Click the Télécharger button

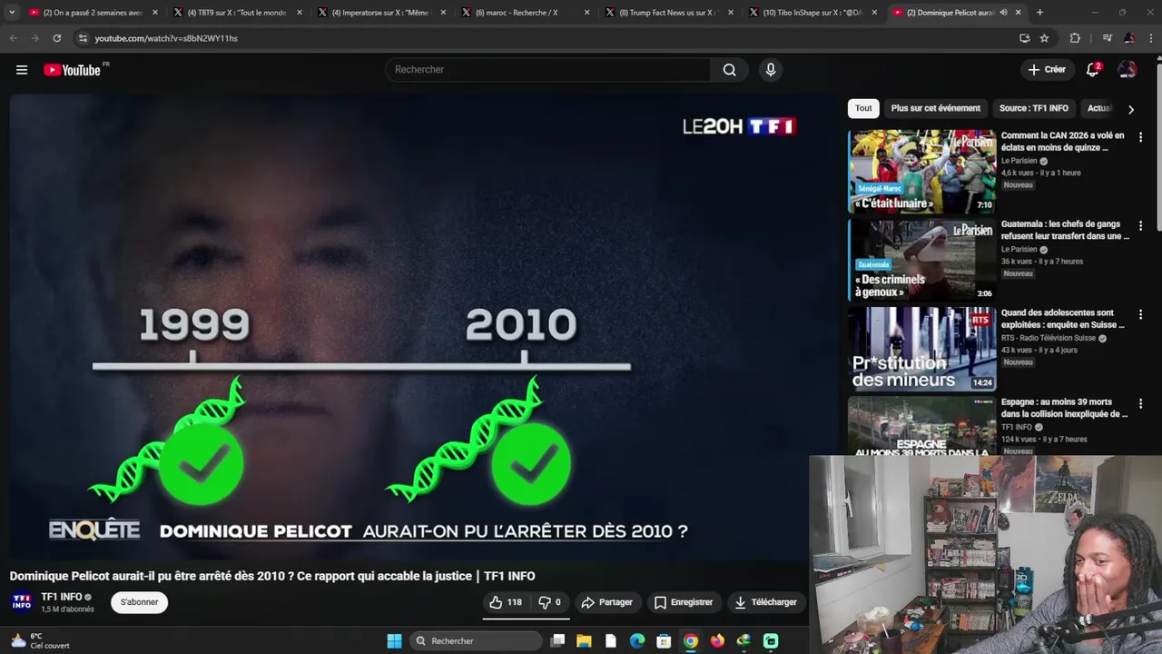coord(766,602)
